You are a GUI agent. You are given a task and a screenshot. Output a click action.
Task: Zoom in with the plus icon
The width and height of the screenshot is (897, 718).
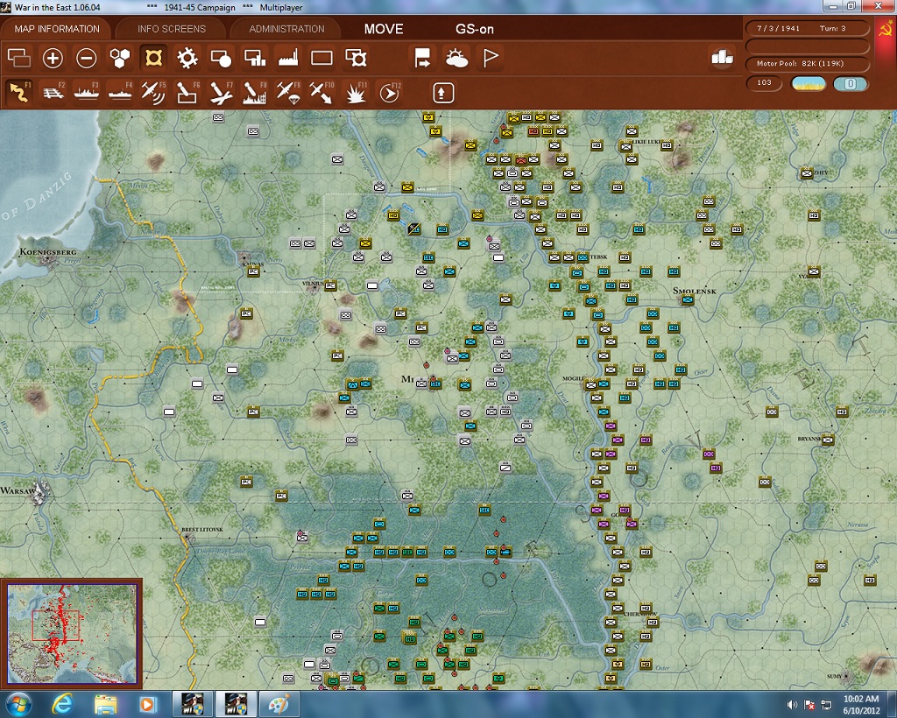point(53,58)
